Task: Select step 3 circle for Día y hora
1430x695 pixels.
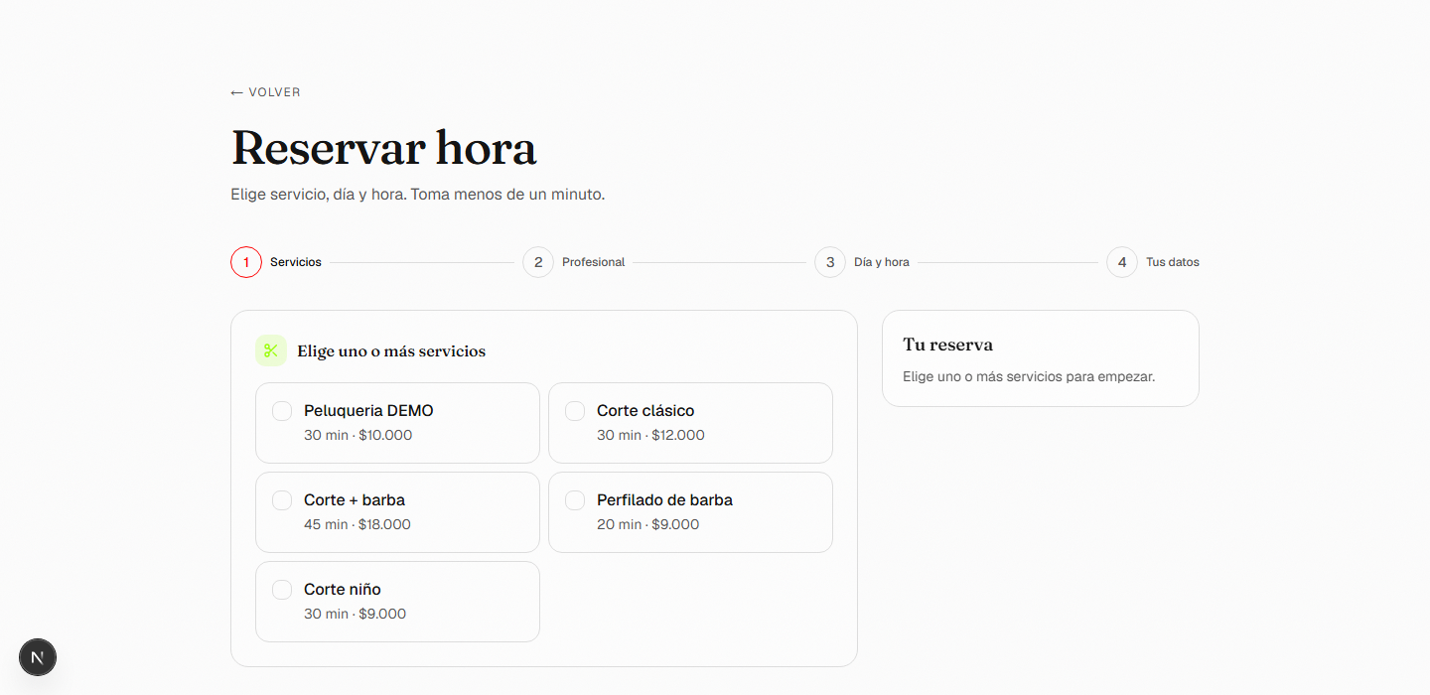Action: pyautogui.click(x=830, y=262)
